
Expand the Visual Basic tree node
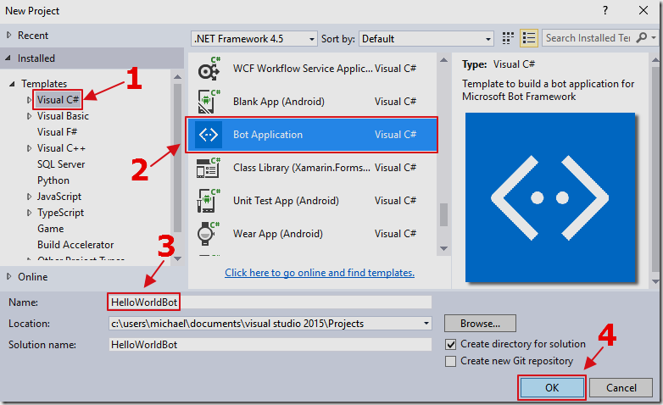(x=31, y=116)
